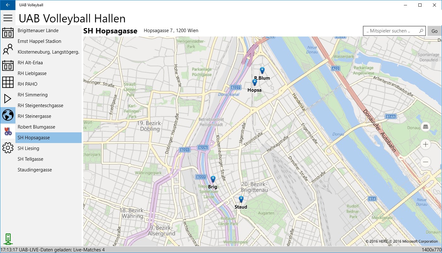Click the SH Hopsagasse heading
This screenshot has width=442, height=253.
tap(110, 31)
